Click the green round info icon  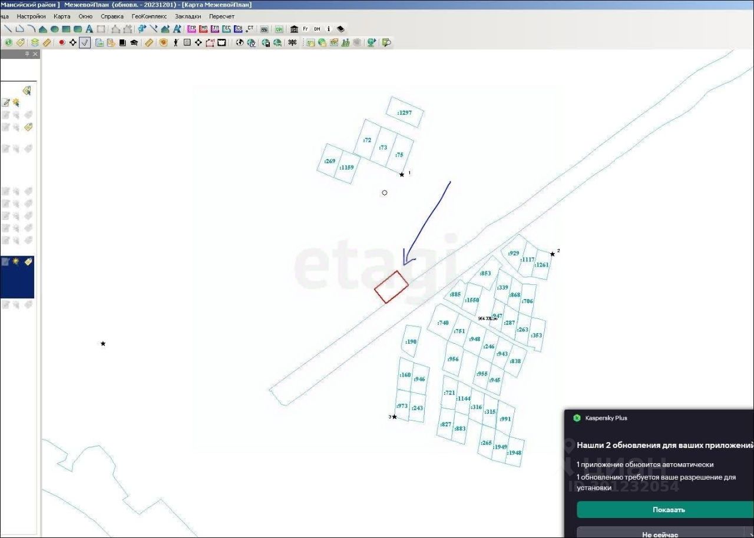click(8, 42)
